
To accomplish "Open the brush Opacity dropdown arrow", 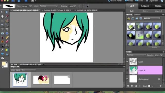I will click(75, 6).
